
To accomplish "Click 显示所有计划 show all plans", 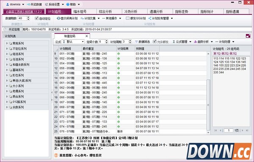I will tap(67, 18).
